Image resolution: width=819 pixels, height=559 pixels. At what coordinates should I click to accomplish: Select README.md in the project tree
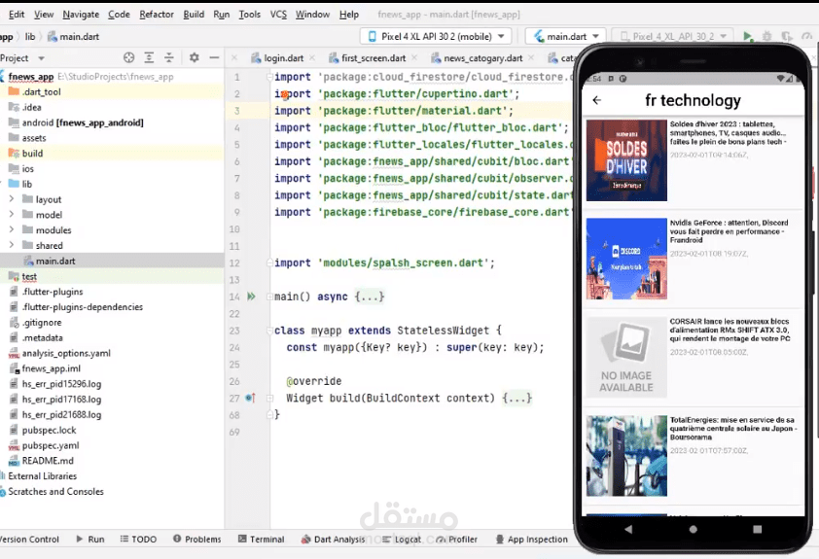coord(48,461)
